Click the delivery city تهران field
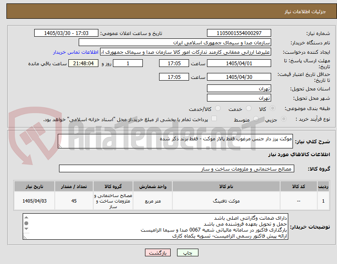 (239, 98)
